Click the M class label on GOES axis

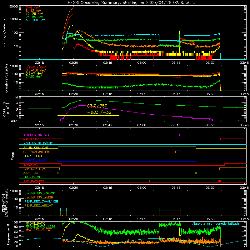pyautogui.click(x=17, y=97)
